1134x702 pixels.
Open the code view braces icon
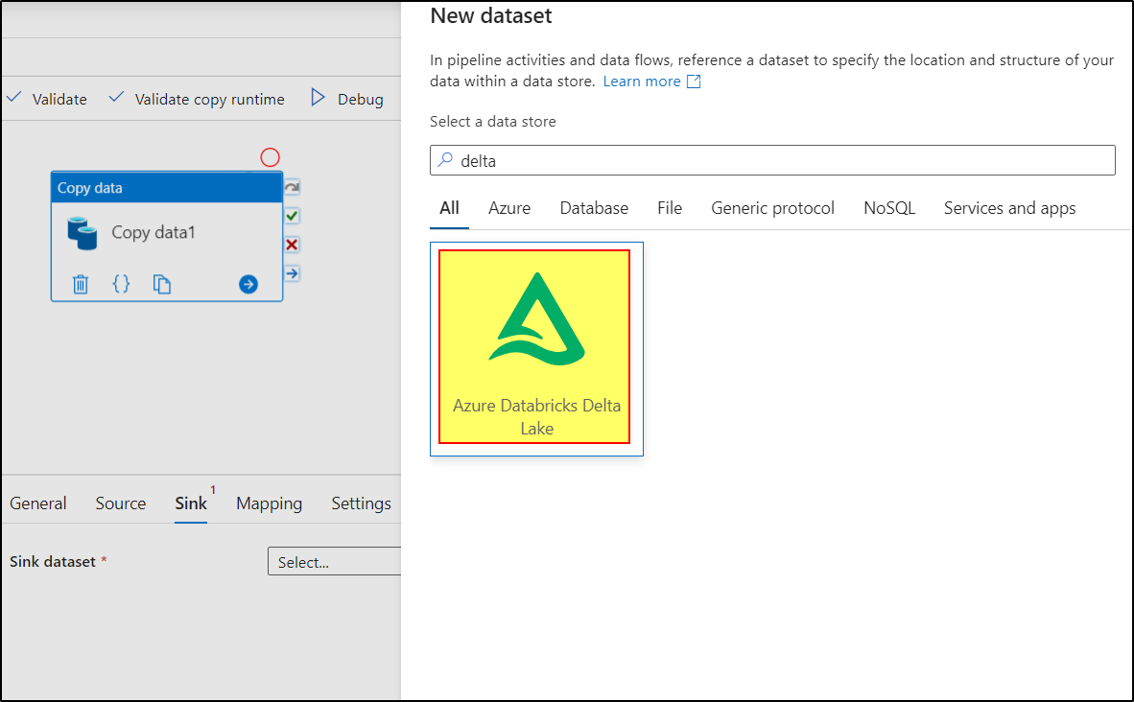coord(121,284)
